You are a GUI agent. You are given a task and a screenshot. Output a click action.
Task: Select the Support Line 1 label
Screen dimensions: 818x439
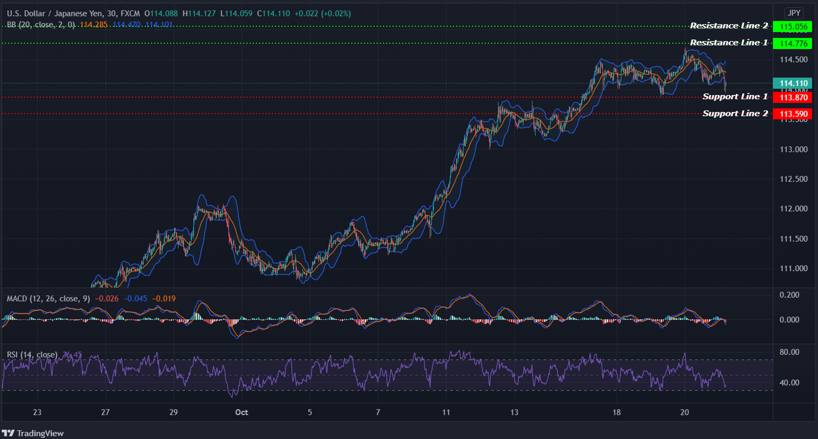click(735, 97)
